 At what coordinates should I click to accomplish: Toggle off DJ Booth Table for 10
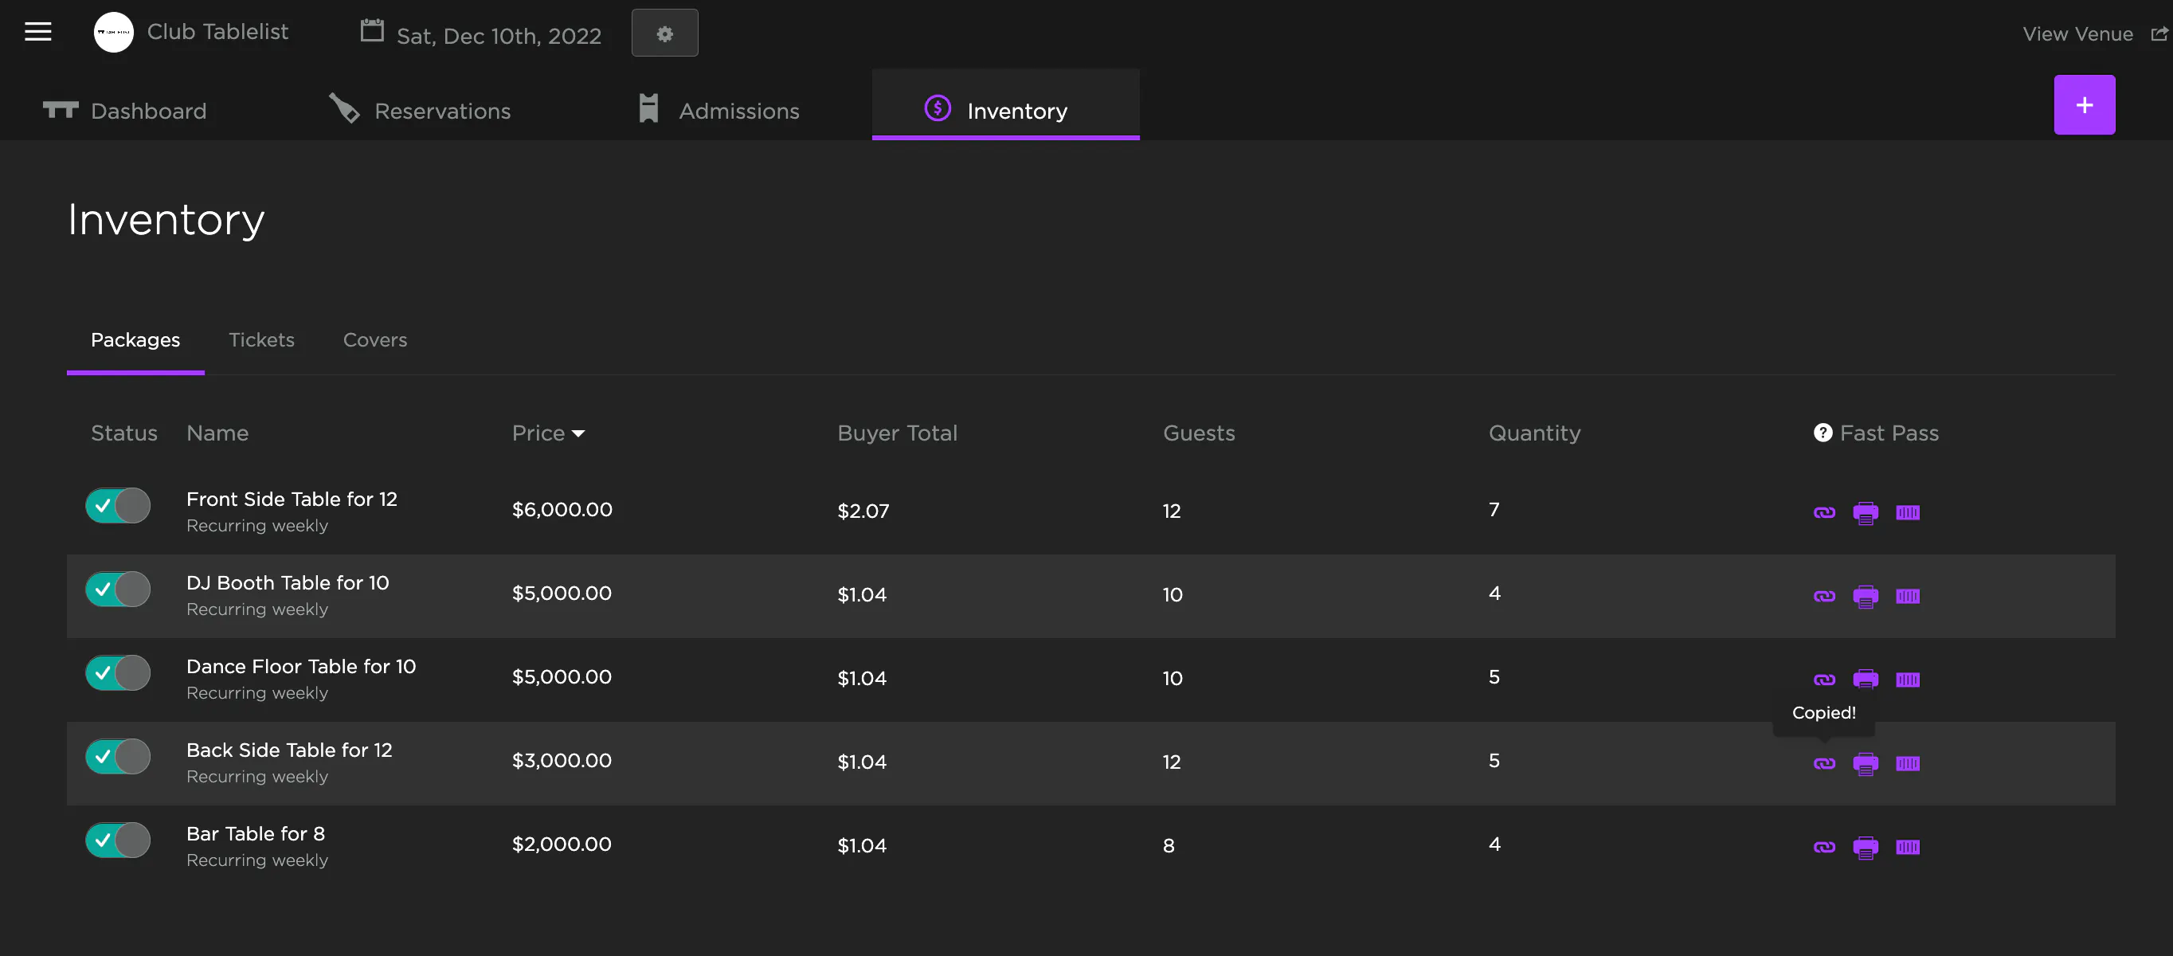(118, 589)
